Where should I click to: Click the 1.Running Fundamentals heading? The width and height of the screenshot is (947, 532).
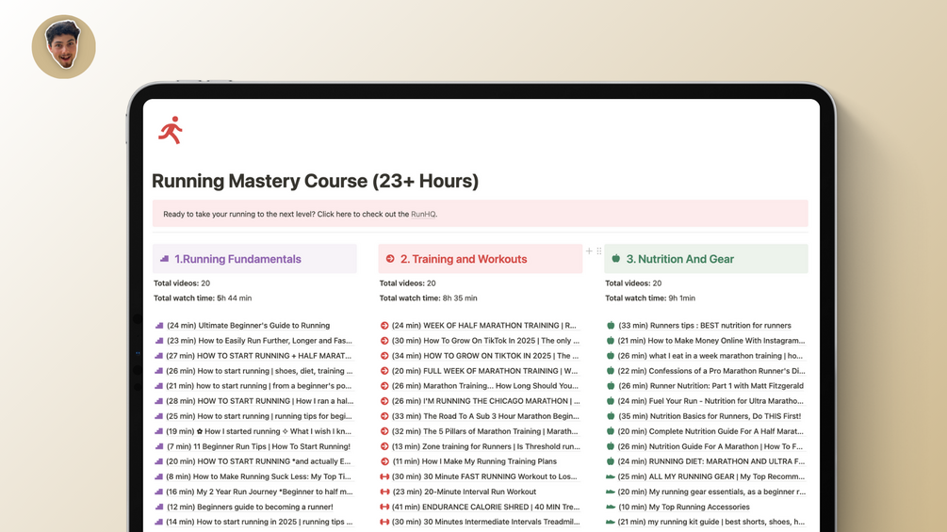pos(237,259)
